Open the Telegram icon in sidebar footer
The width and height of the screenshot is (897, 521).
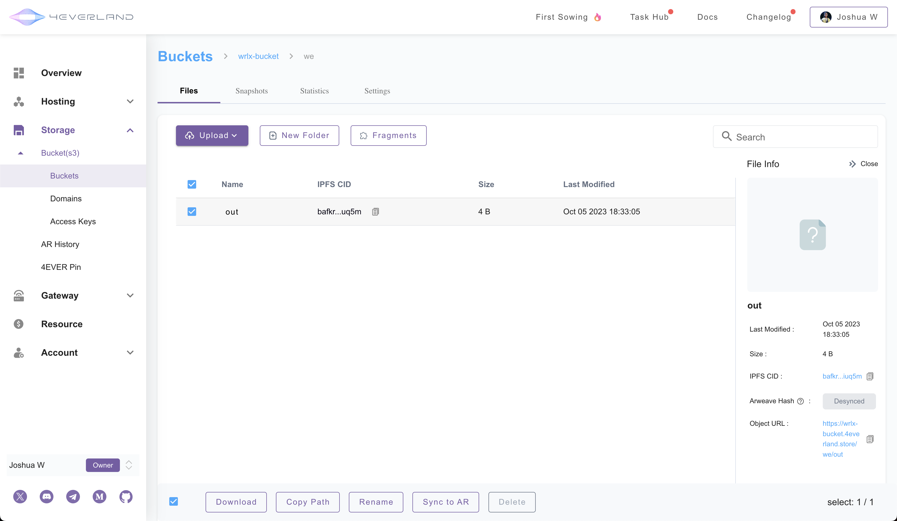(x=73, y=496)
